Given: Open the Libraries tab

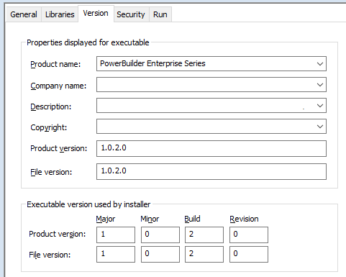Looking at the screenshot, I should click(x=60, y=14).
